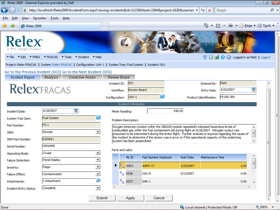Image resolution: width=280 pixels, height=210 pixels.
Task: Open the FMEA menu in Relex
Action: pyautogui.click(x=35, y=57)
